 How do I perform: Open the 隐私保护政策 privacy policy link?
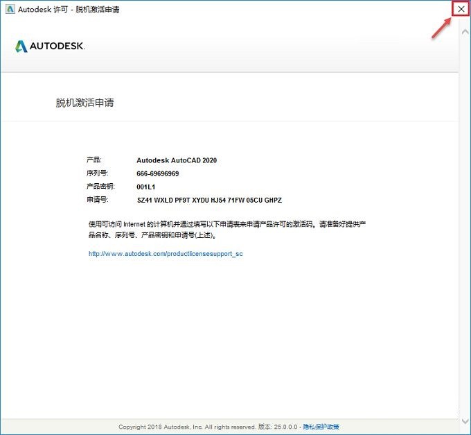321,427
